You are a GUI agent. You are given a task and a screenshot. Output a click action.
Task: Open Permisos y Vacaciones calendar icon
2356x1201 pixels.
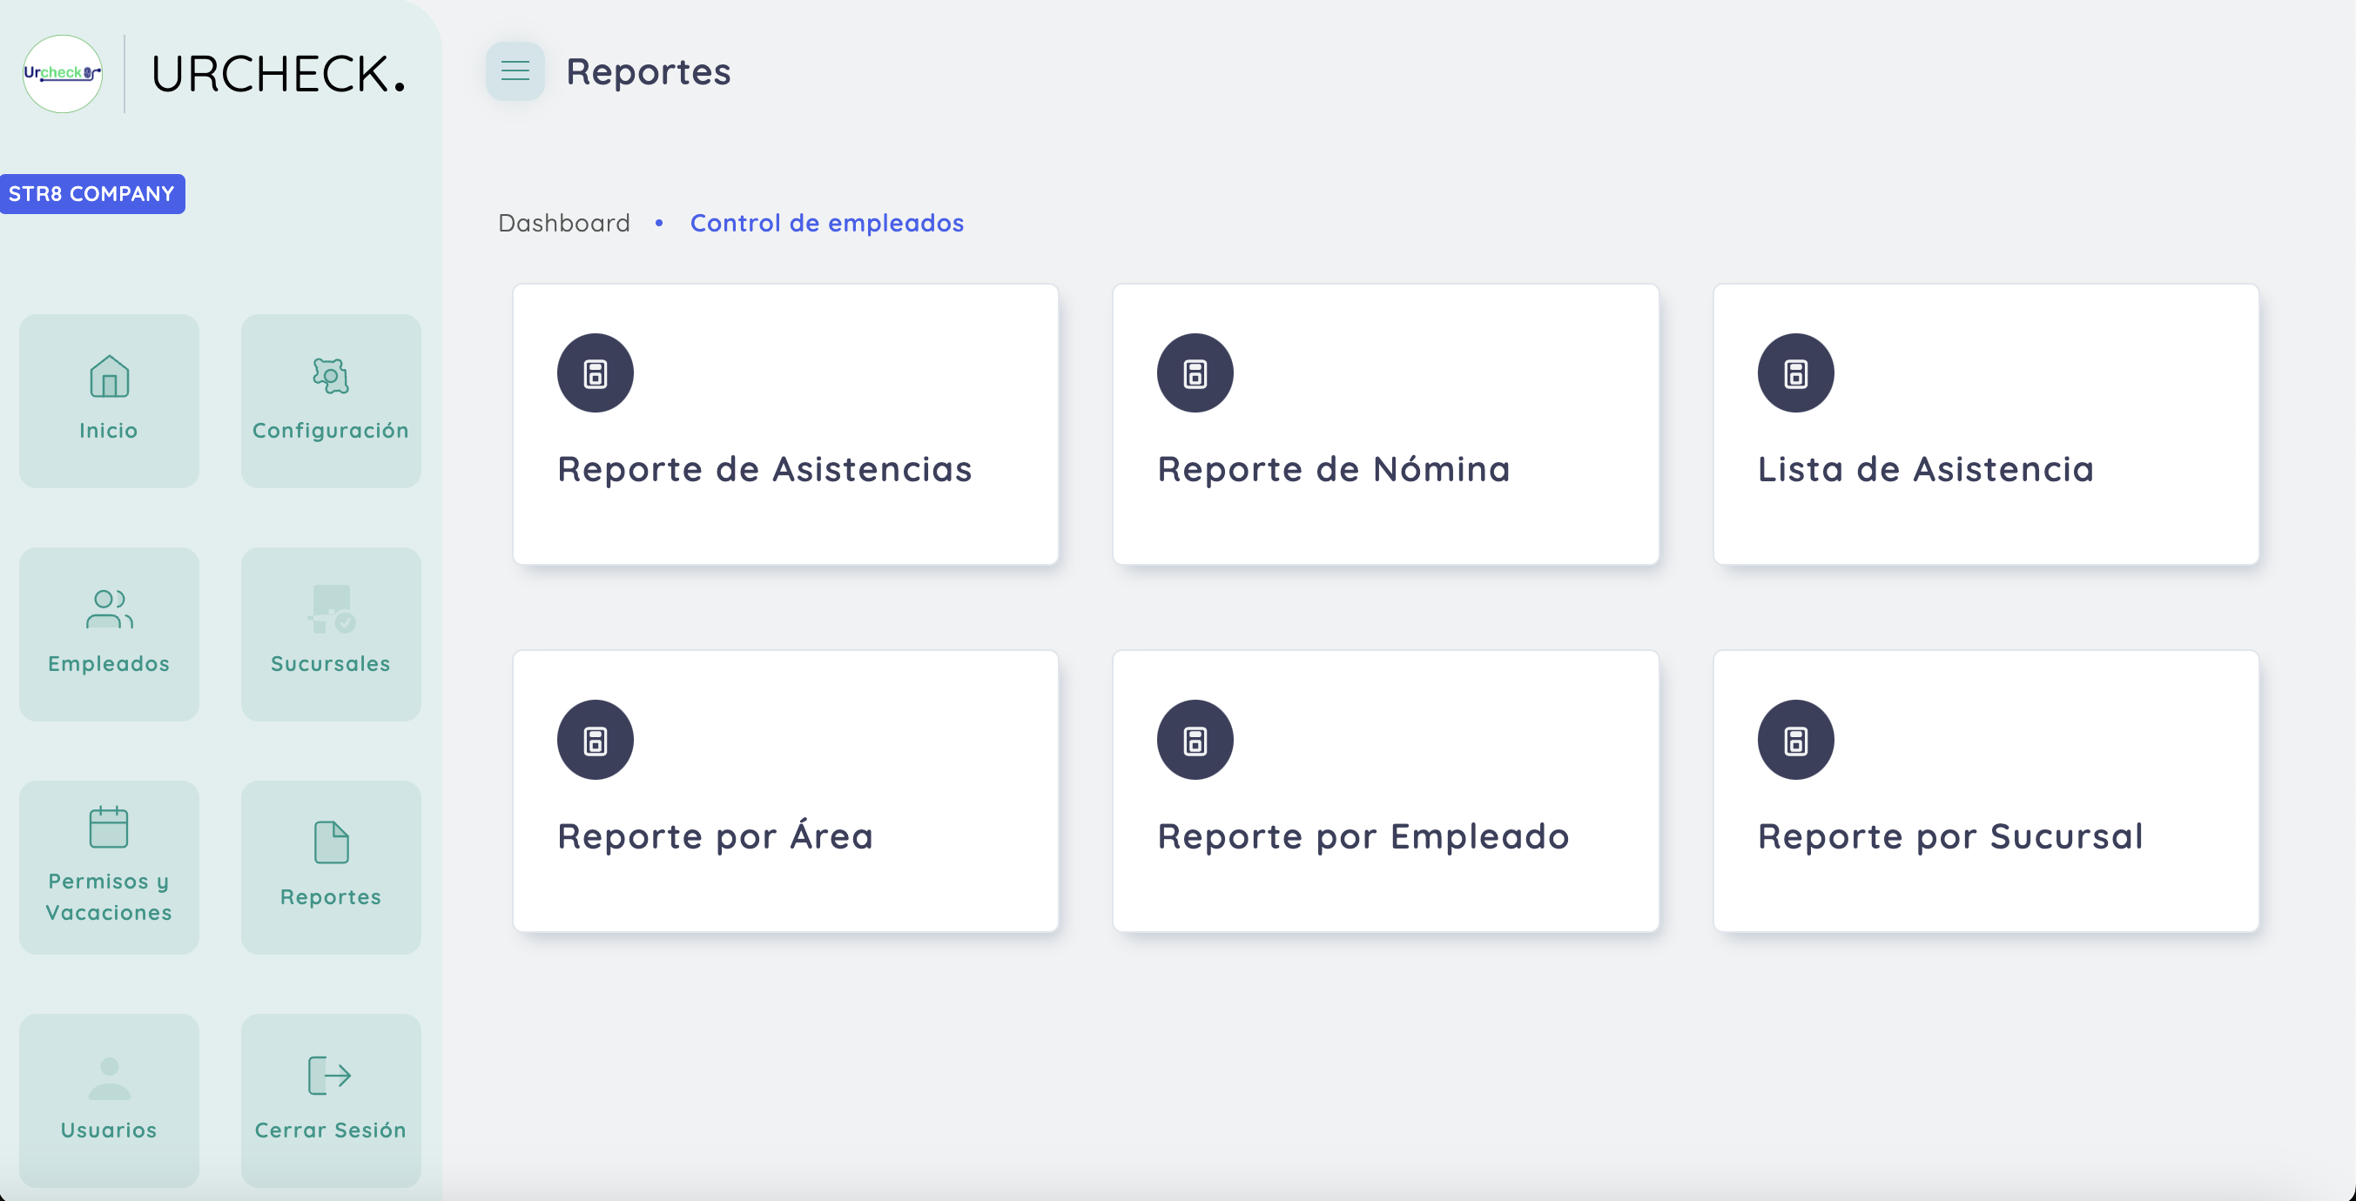pyautogui.click(x=109, y=829)
